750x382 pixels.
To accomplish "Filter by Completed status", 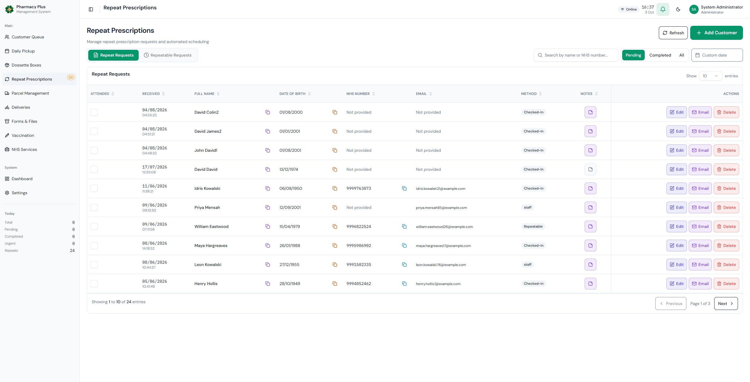I will 660,55.
